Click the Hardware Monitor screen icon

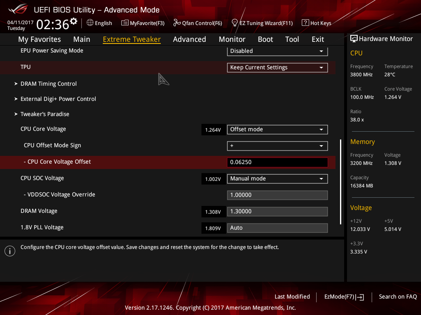354,39
